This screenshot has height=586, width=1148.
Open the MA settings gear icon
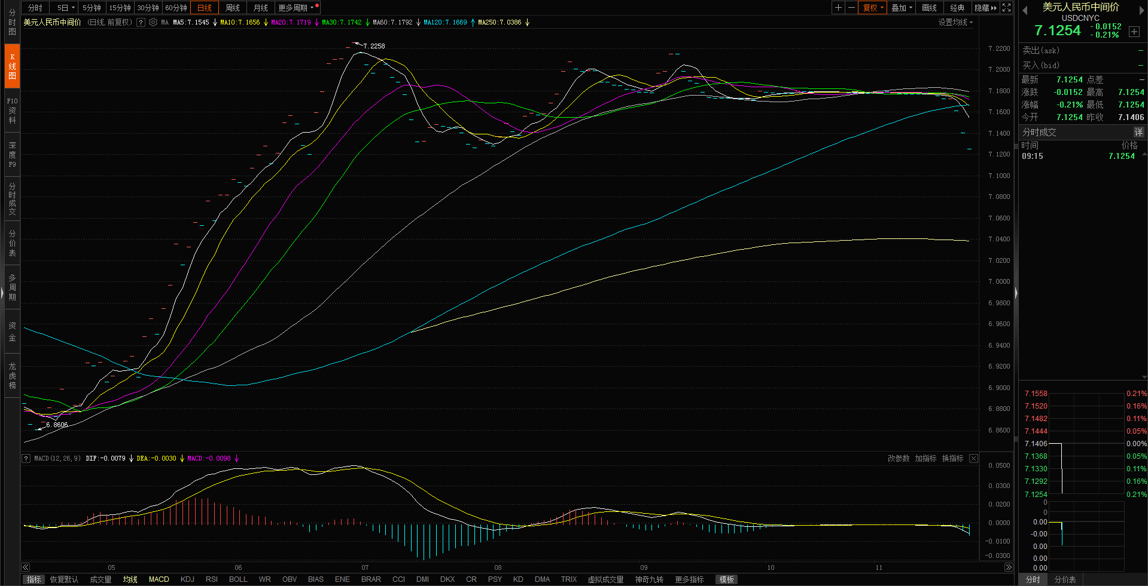coord(153,22)
